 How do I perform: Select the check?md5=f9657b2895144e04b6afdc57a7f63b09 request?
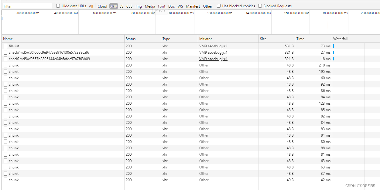click(49, 59)
